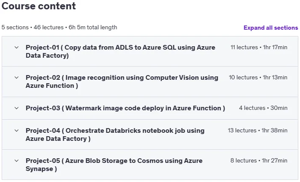Open Project-01 Copy data from ADLS title

point(120,51)
